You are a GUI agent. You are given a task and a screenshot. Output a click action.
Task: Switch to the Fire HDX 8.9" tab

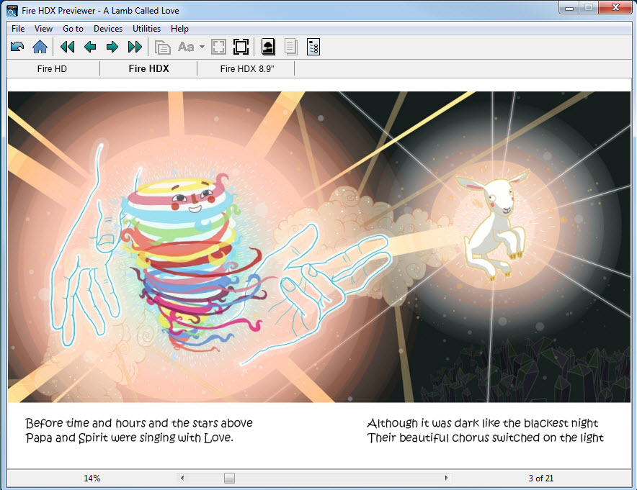[x=247, y=69]
